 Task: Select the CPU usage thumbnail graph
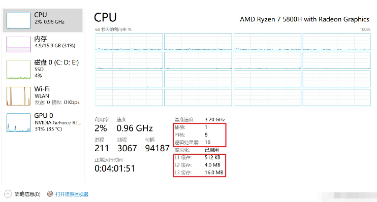coord(18,20)
